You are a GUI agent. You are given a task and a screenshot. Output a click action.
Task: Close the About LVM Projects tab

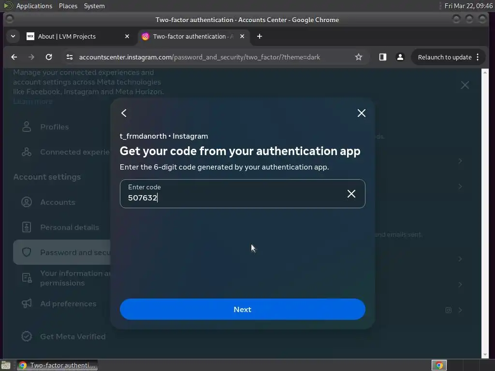pos(127,37)
